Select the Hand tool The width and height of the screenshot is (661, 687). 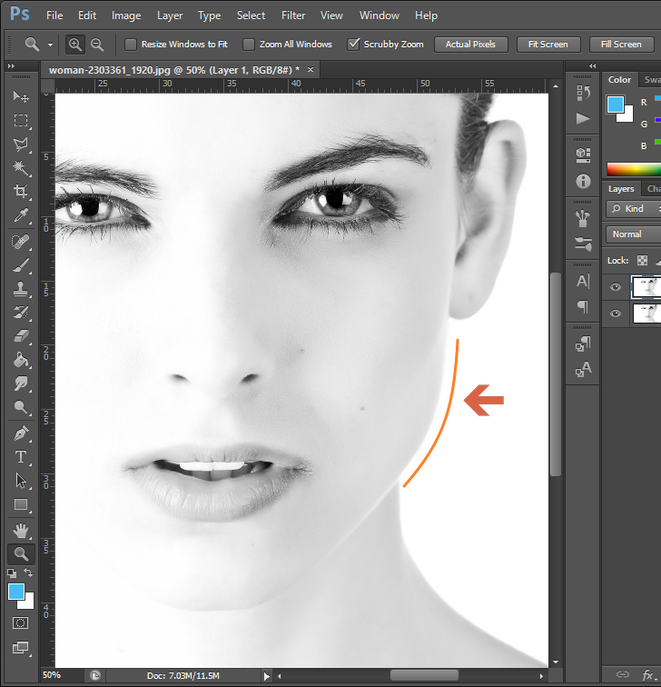[x=21, y=531]
